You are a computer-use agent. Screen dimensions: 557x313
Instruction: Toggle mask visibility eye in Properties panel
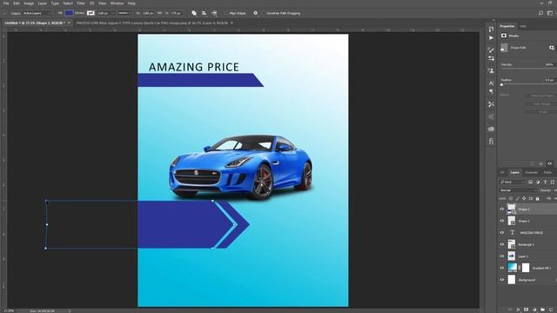[549, 163]
